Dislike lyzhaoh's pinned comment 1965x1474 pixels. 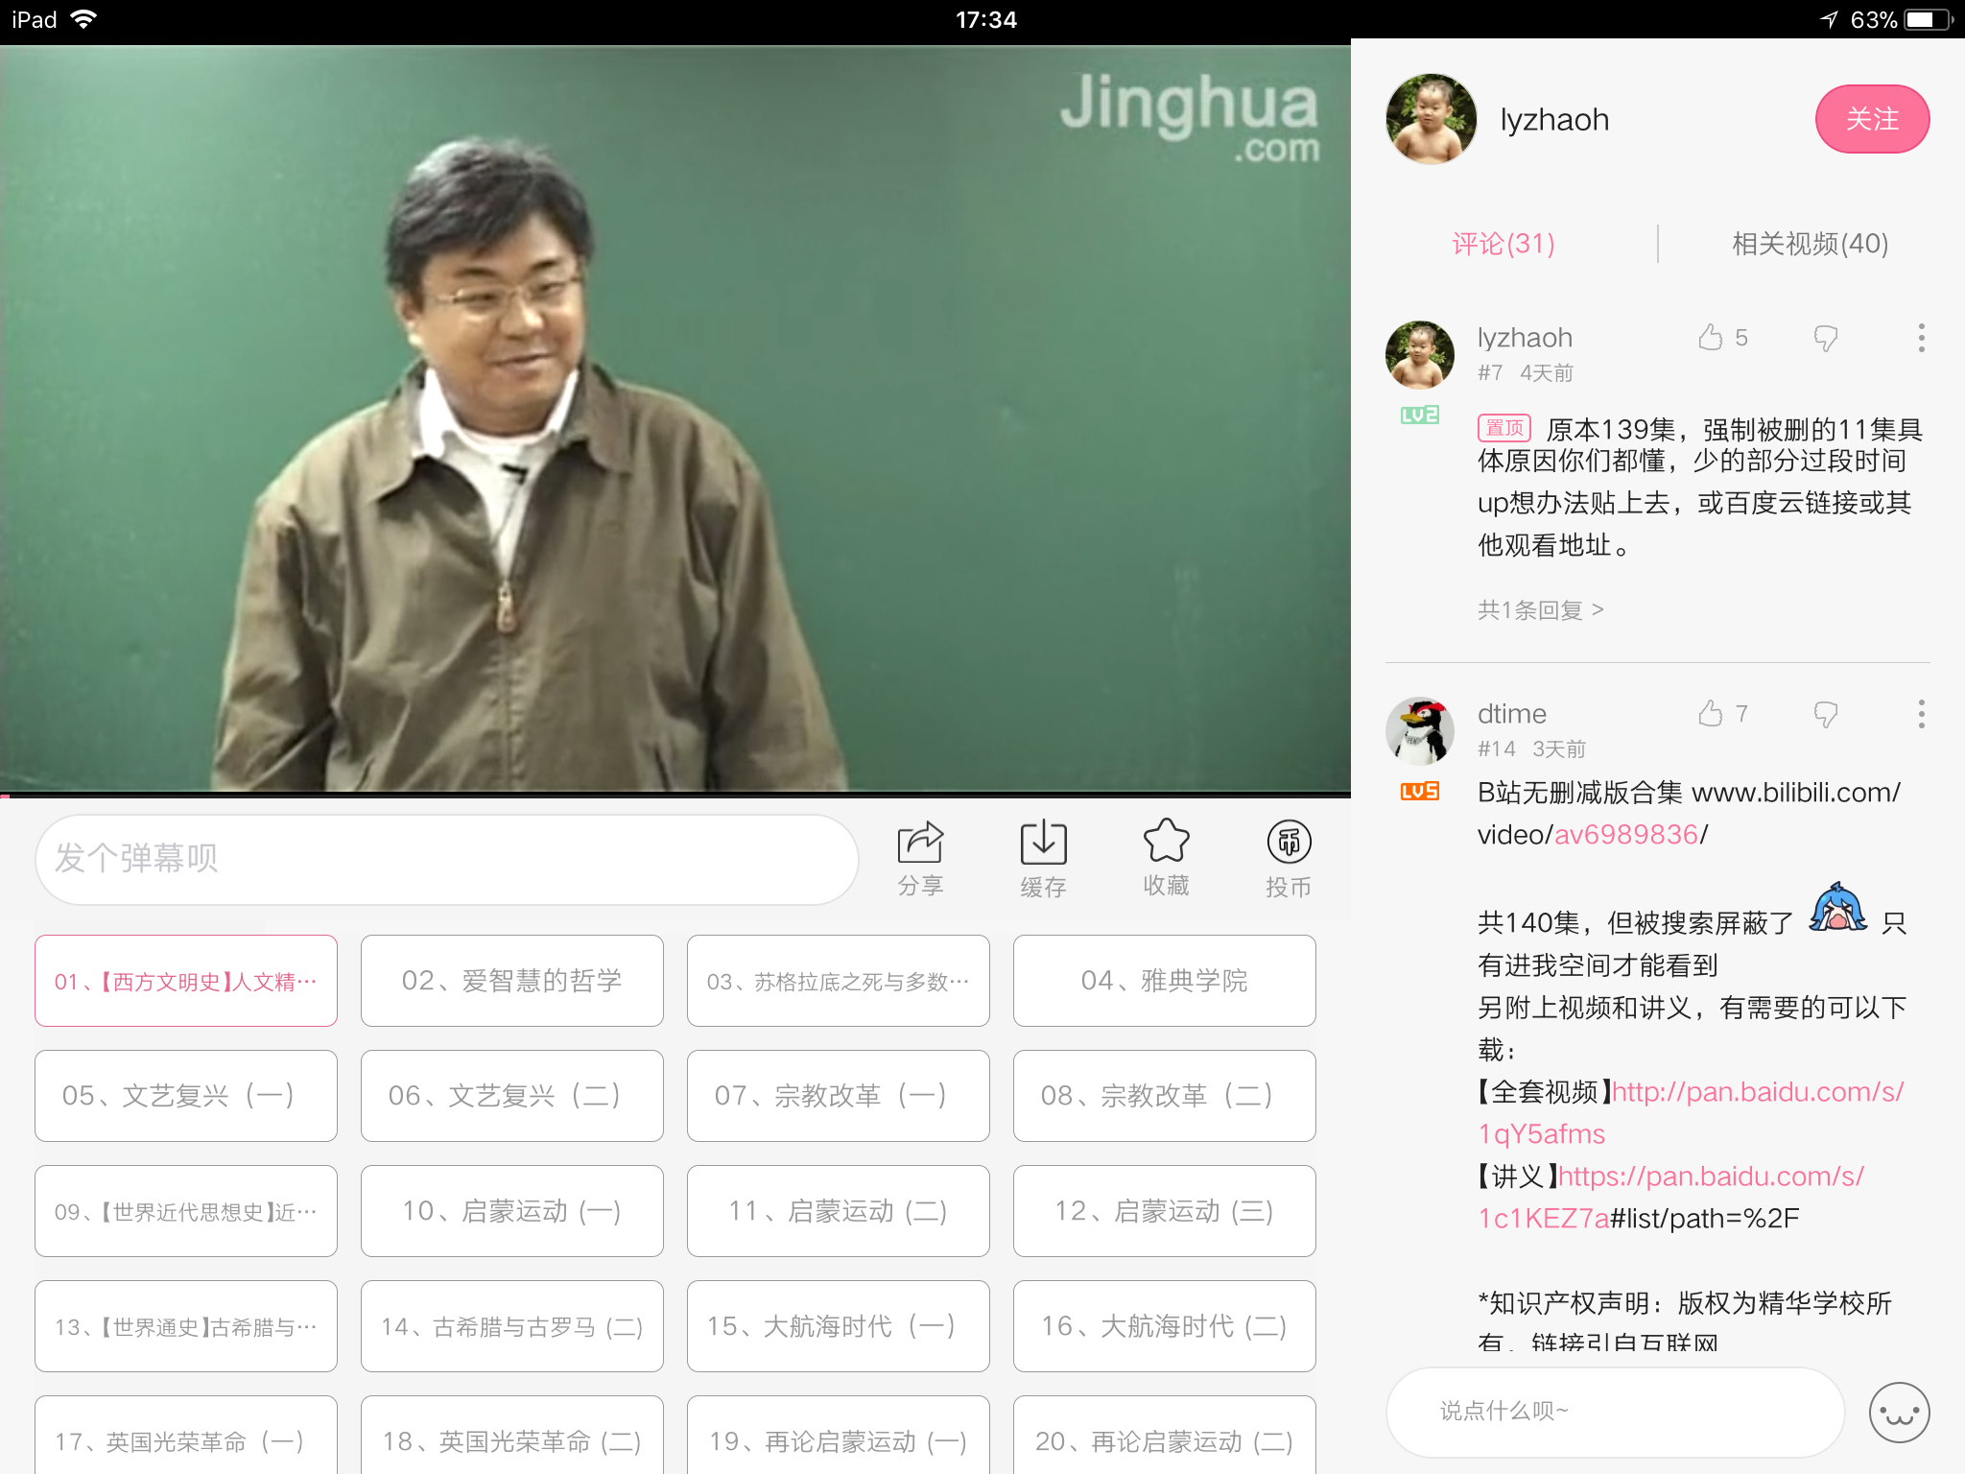point(1824,338)
